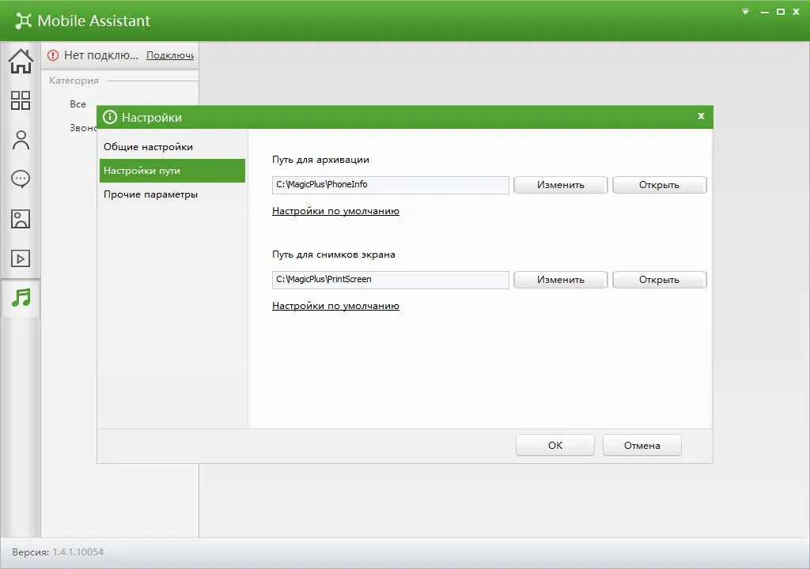Click Изменить for screenshot path
The image size is (810, 569).
561,280
